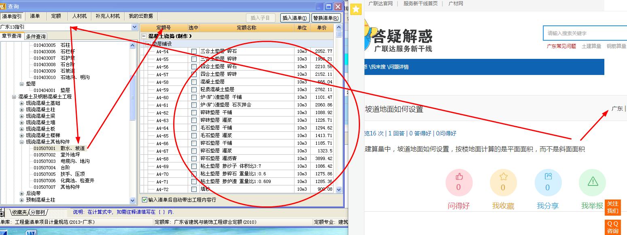
Task: Open the 章节查询 tab
Action: pyautogui.click(x=12, y=36)
